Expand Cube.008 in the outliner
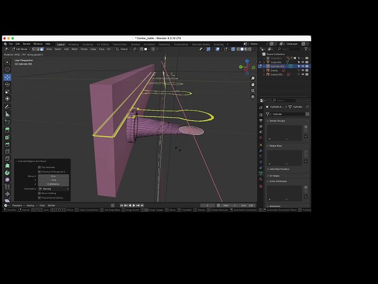 (264, 62)
